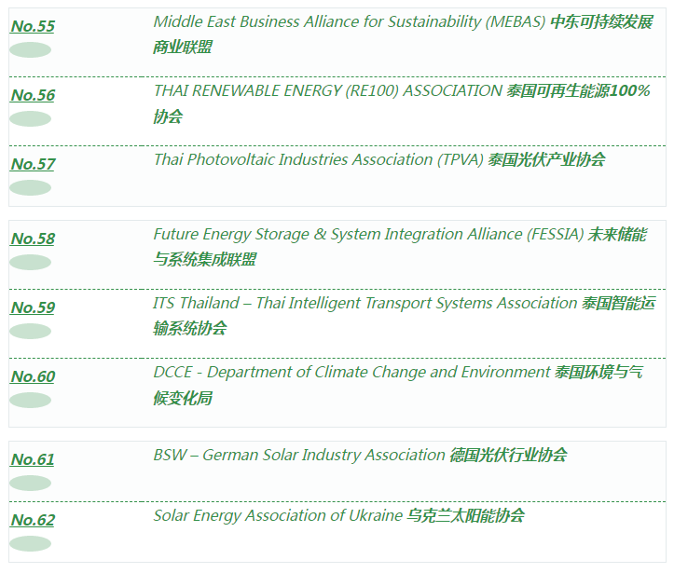This screenshot has height=573, width=674.
Task: Open the No.56 link
Action: click(33, 95)
